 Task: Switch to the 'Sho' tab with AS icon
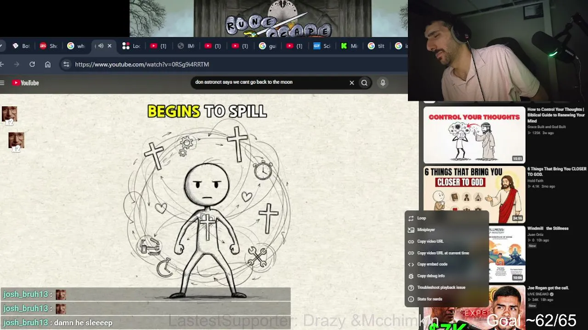[x=49, y=46]
